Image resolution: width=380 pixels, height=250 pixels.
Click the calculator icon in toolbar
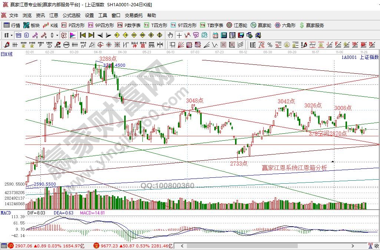click(x=224, y=35)
